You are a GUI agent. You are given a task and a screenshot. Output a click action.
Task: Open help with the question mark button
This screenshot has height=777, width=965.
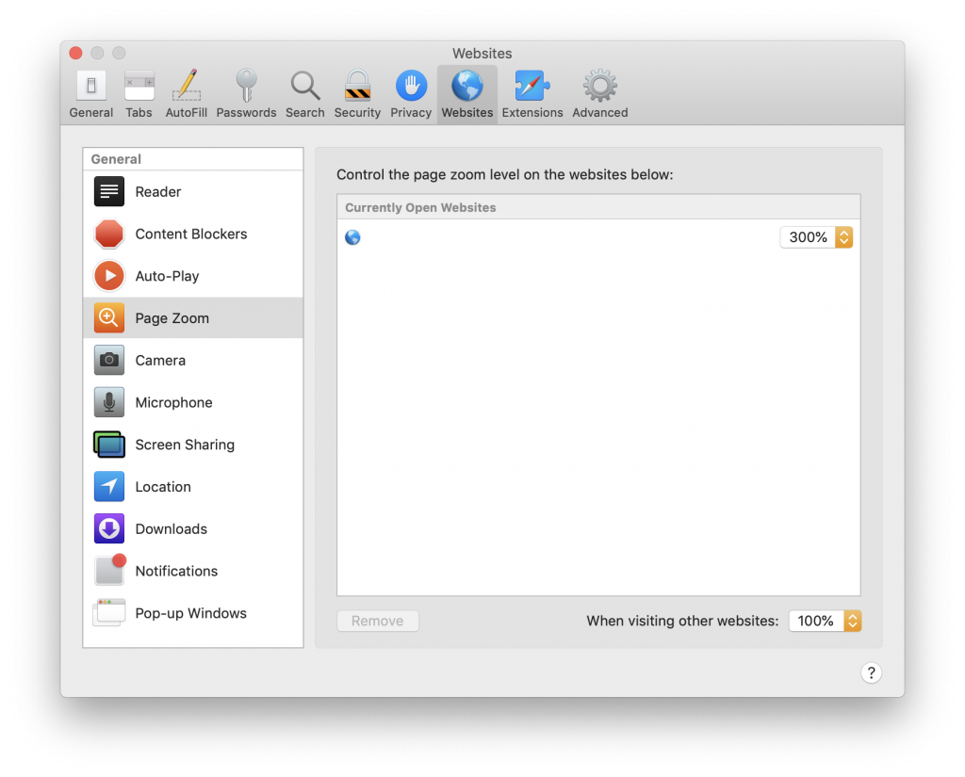click(871, 673)
